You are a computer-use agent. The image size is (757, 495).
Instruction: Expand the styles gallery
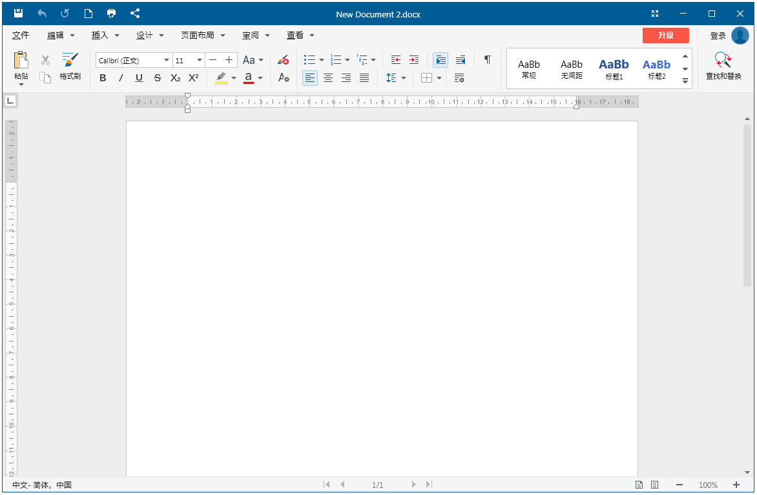(685, 81)
